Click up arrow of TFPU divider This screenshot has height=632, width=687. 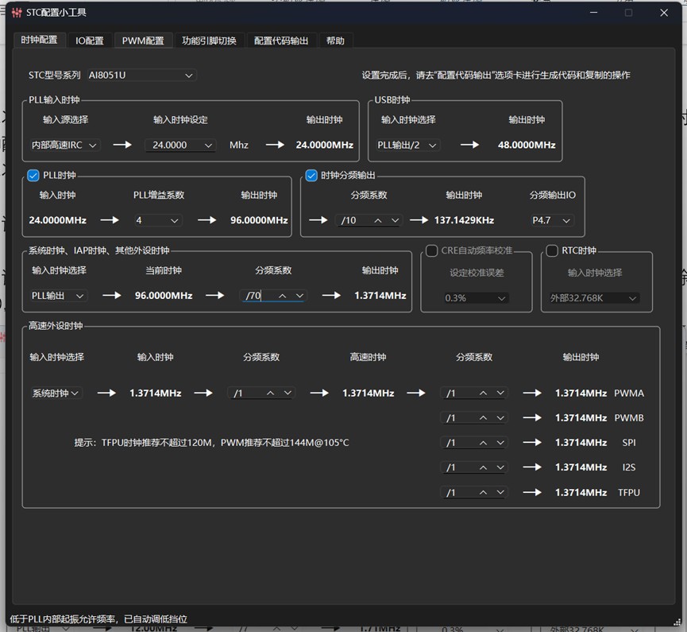pos(483,493)
